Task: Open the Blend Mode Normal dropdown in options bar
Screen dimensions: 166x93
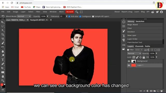Action: coord(24,16)
